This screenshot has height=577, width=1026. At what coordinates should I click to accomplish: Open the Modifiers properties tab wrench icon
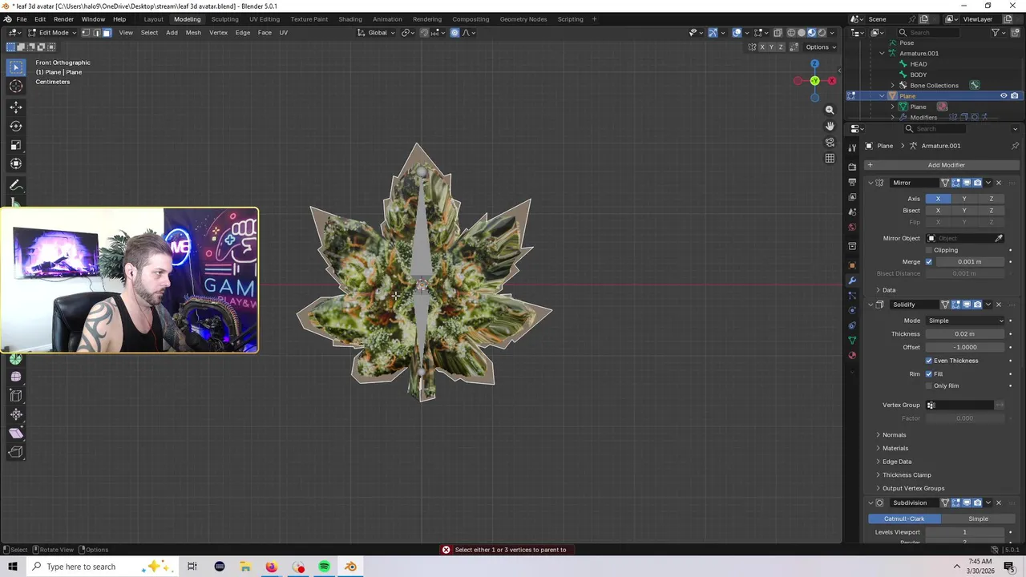tap(852, 280)
